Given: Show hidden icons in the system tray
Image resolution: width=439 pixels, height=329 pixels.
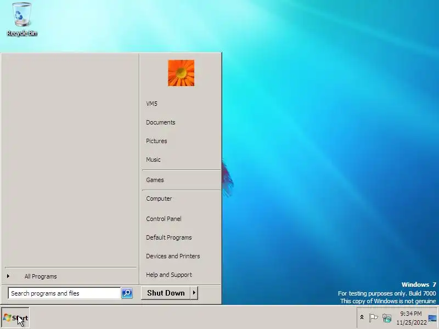Looking at the screenshot, I should pyautogui.click(x=362, y=317).
